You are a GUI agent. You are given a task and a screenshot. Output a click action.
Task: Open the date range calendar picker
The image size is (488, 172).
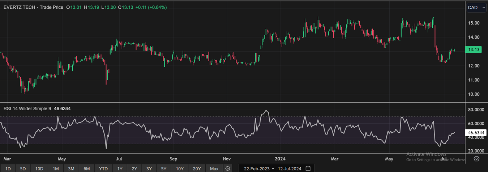308,168
